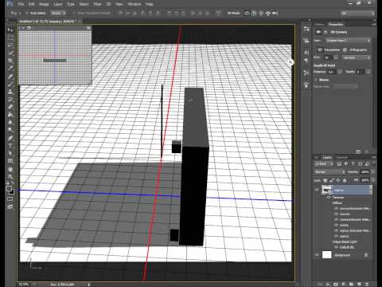Hide the Background layer
Viewport: 382px width, 287px height.
point(317,254)
